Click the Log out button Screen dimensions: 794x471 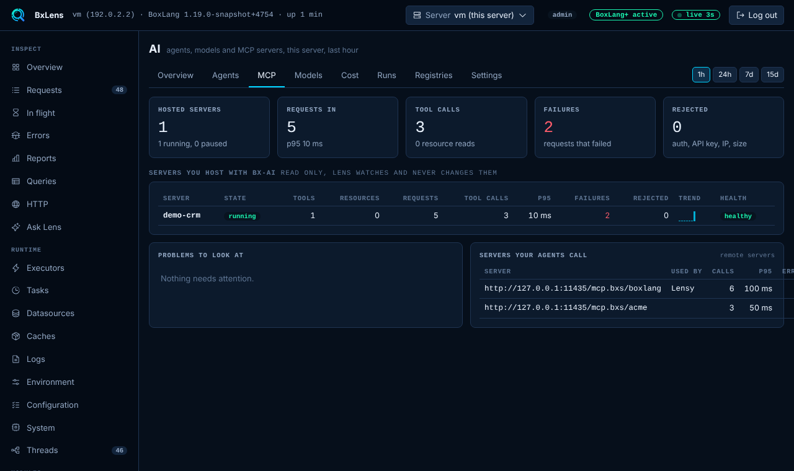coord(756,15)
